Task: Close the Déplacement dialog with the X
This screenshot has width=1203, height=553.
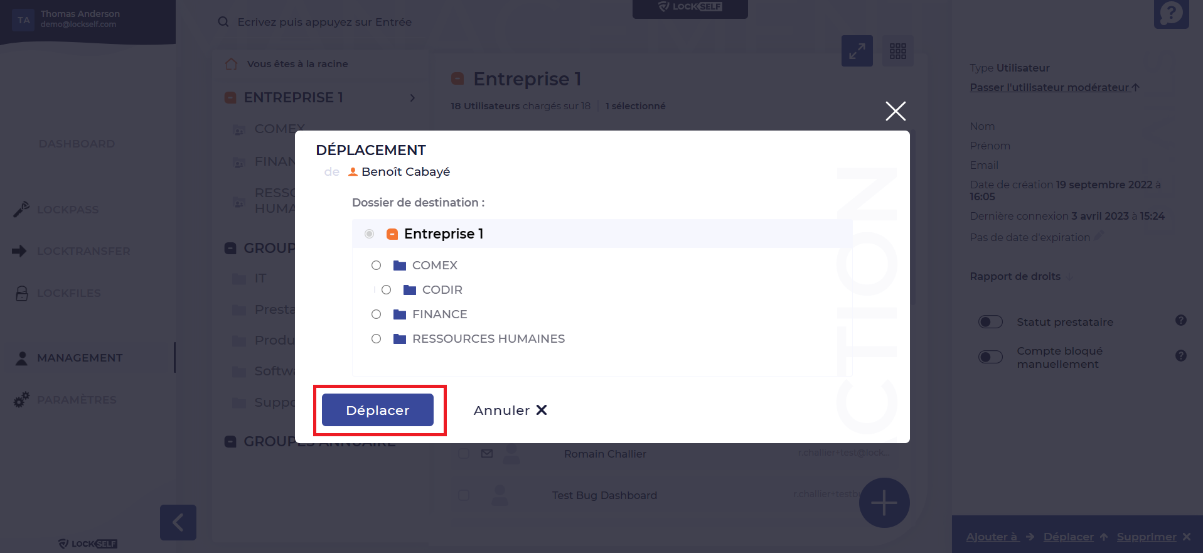Action: point(896,111)
